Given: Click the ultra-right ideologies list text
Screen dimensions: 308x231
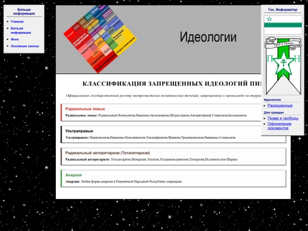Looking at the screenshot, I should click(x=150, y=137).
